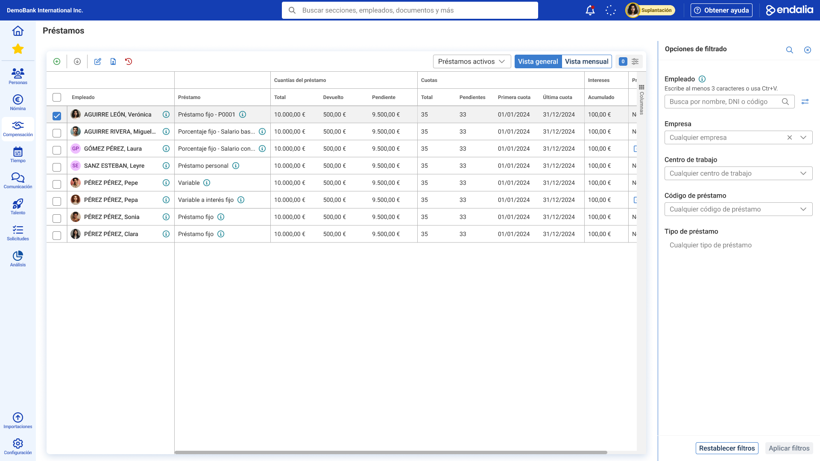The width and height of the screenshot is (820, 461).
Task: Click the green add loan icon
Action: (57, 61)
